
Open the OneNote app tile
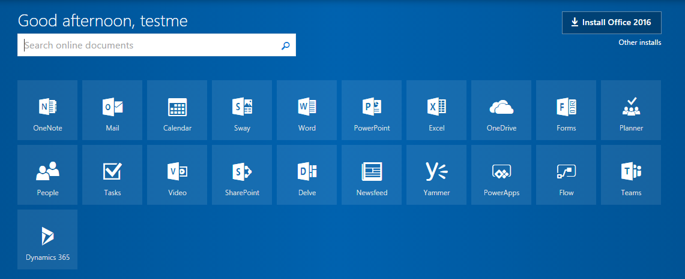(x=47, y=110)
